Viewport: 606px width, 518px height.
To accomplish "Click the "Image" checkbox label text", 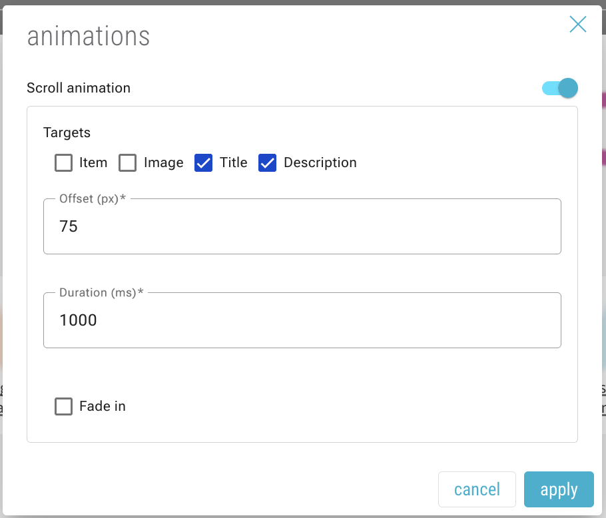I will [x=163, y=163].
